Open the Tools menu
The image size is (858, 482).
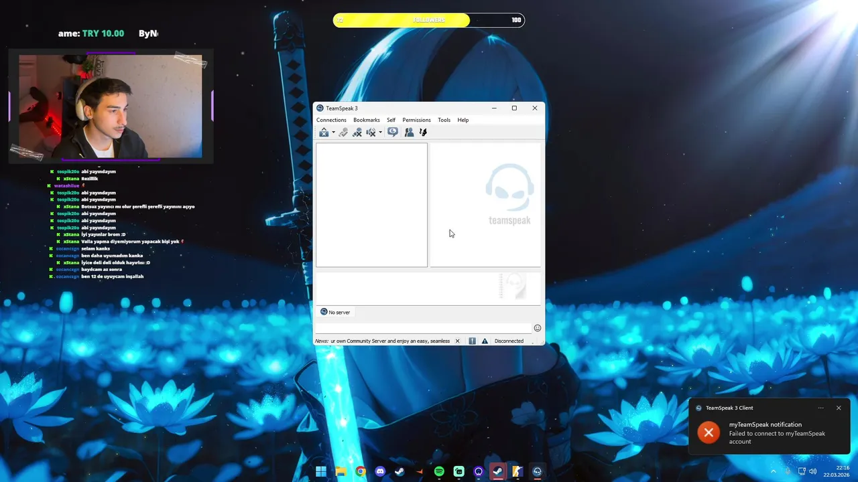pos(444,120)
